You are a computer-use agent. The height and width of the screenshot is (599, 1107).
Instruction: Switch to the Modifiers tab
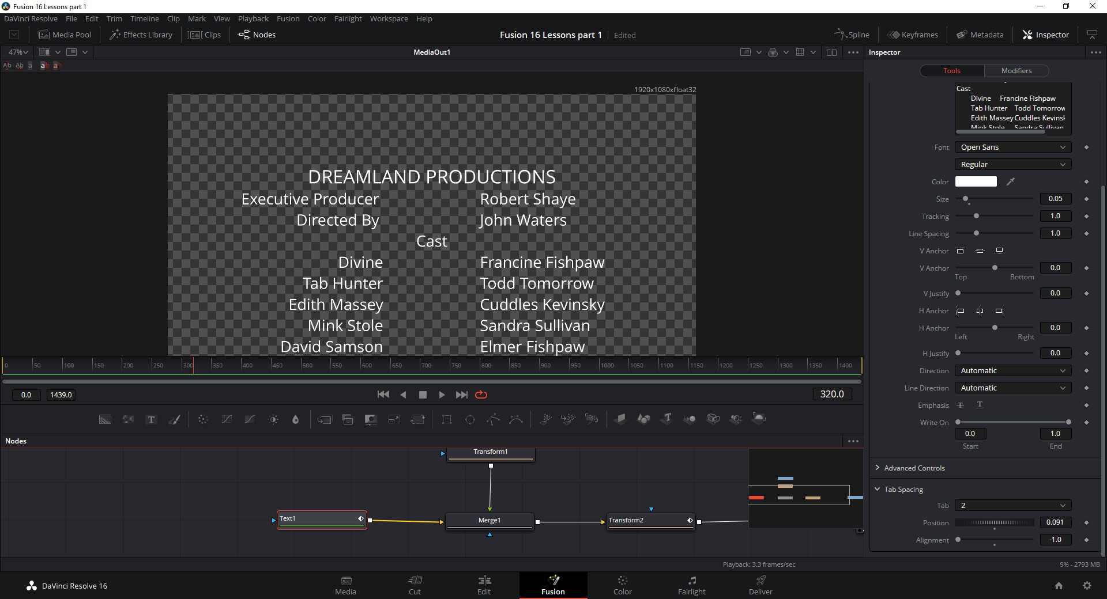point(1016,71)
